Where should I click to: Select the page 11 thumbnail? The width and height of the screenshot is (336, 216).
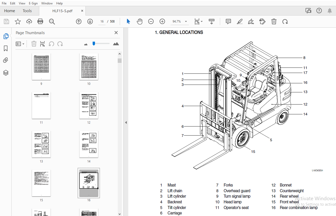(41, 106)
